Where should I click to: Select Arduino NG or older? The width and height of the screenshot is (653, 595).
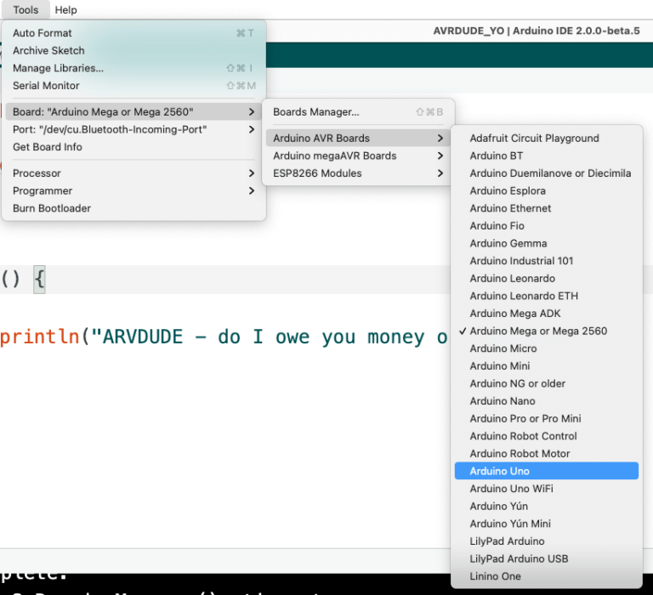[x=547, y=383]
